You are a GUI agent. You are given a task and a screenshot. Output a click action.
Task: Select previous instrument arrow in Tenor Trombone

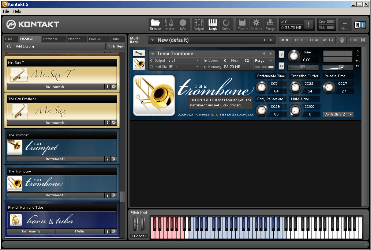(264, 54)
